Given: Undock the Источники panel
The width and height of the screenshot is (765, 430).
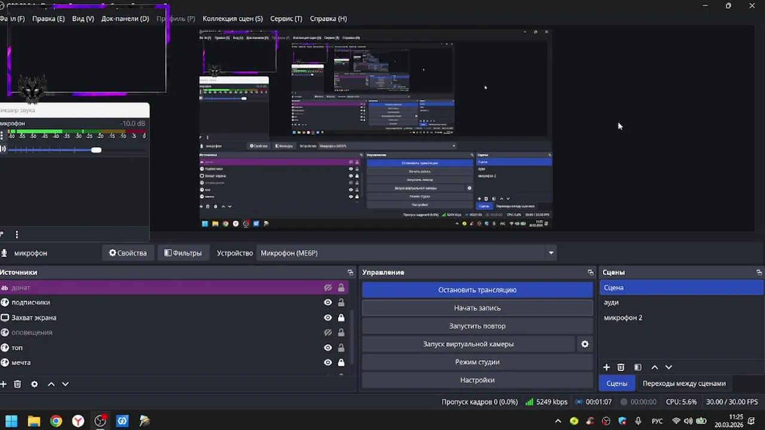Looking at the screenshot, I should [350, 272].
